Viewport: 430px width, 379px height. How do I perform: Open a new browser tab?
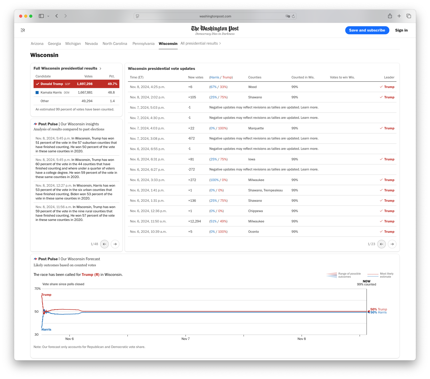(399, 16)
